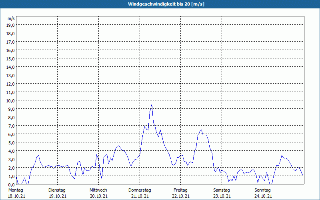
Task: Select the Freitag day label
Action: click(181, 190)
